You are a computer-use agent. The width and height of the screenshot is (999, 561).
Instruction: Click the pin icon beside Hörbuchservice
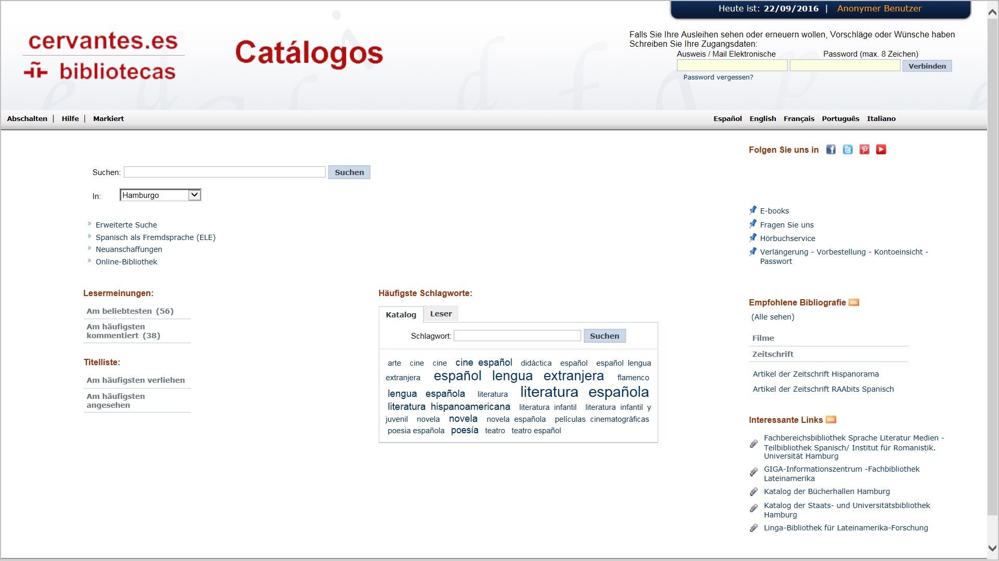[x=753, y=238]
